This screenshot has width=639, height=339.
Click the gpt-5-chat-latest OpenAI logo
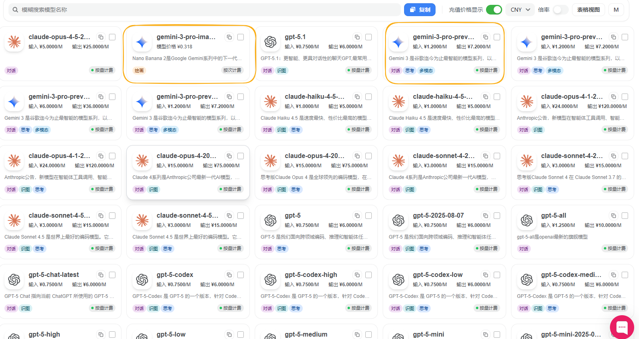[14, 280]
